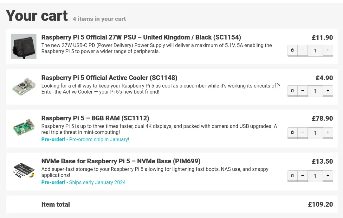Viewport: 343px width, 218px height.
Task: Open the NVMe Base (PIM699) product link
Action: [121, 161]
